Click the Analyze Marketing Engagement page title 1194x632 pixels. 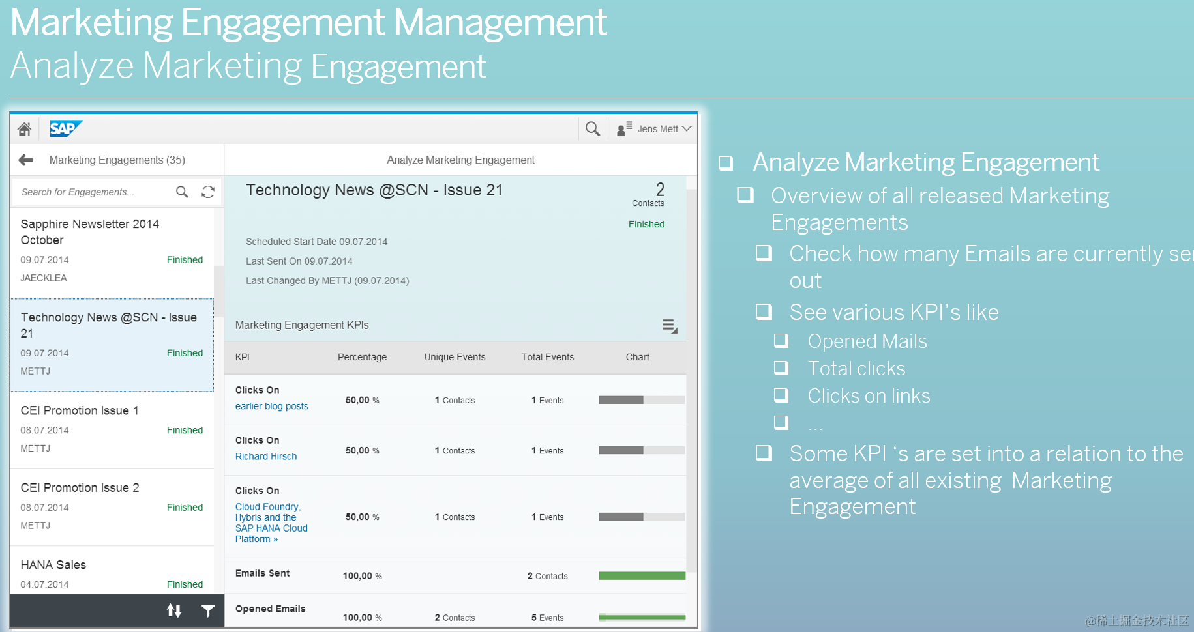point(460,160)
